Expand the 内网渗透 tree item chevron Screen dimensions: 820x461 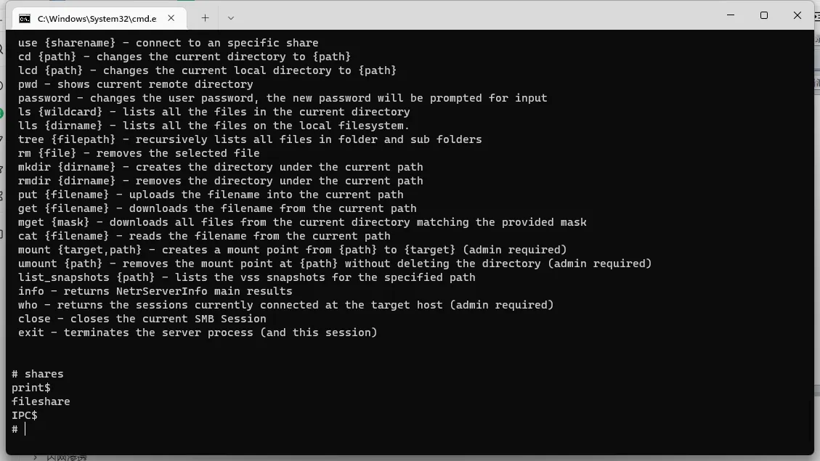(35, 457)
